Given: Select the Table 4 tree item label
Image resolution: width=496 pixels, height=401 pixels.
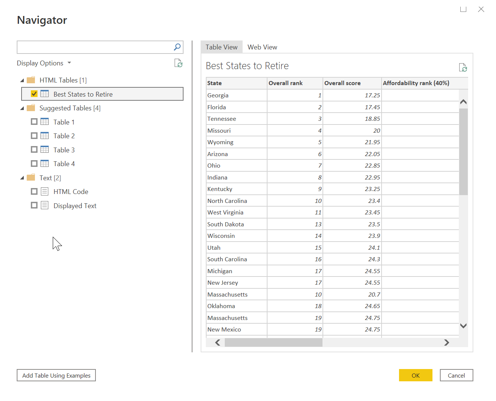Looking at the screenshot, I should tap(64, 164).
